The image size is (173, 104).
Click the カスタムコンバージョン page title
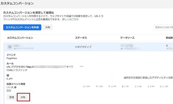[17, 3]
